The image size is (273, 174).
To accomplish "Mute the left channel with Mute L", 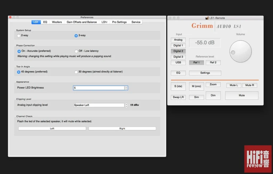I will [234, 85].
